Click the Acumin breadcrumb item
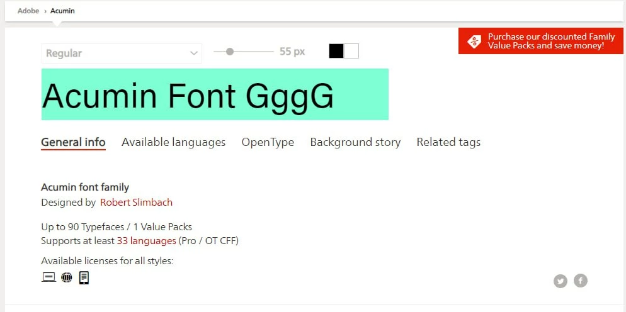The height and width of the screenshot is (312, 626). point(62,11)
